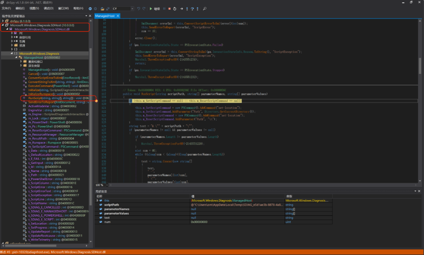Click the red Stop debugging icon
The height and width of the screenshot is (255, 424).
pos(169,8)
